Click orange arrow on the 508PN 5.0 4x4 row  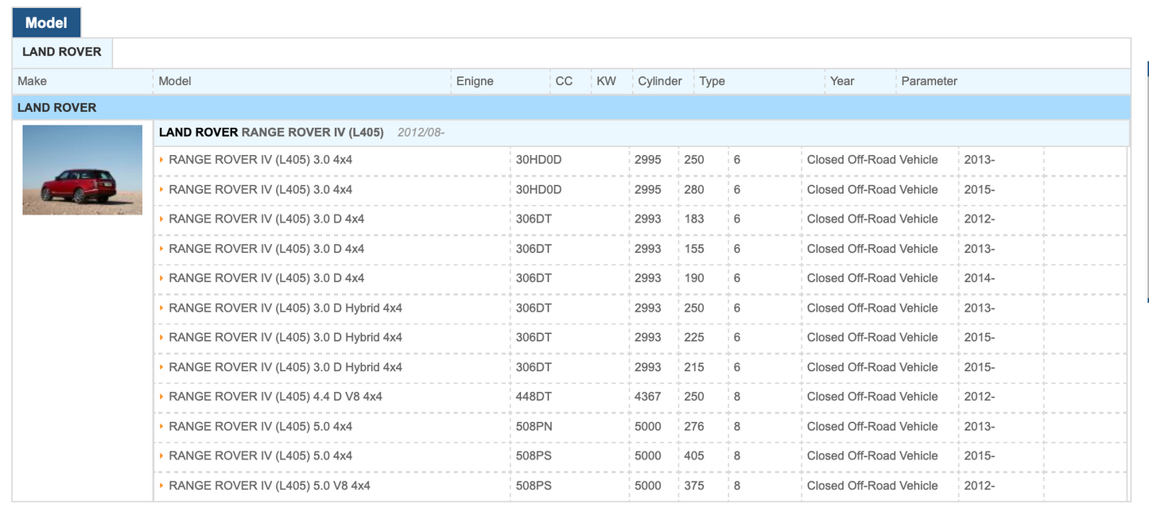click(x=162, y=427)
